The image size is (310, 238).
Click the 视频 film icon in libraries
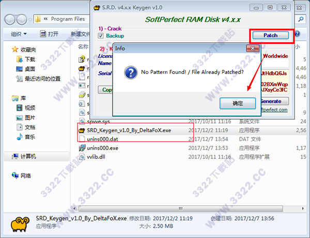20,108
